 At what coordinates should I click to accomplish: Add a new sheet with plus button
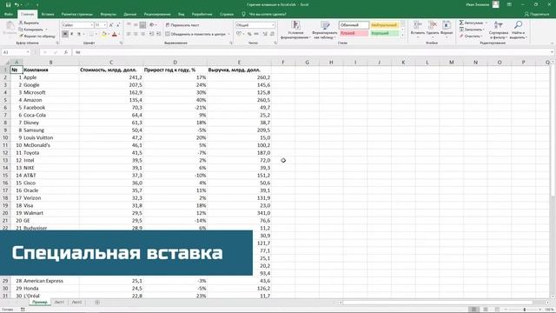97,302
